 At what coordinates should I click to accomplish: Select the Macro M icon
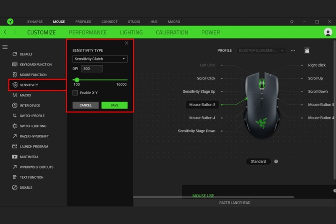click(x=15, y=95)
